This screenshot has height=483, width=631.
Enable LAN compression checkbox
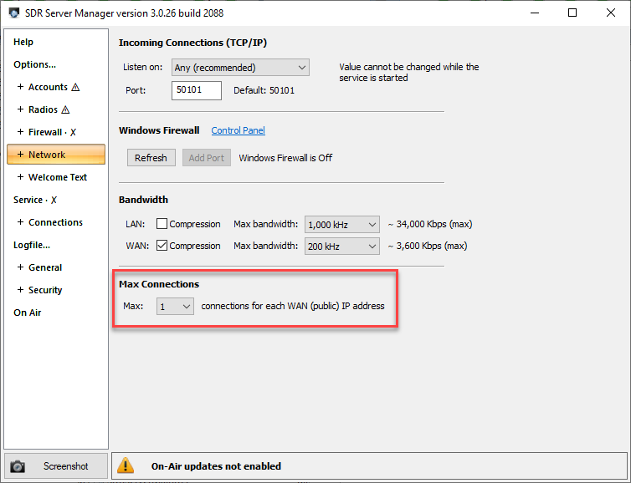pyautogui.click(x=162, y=224)
